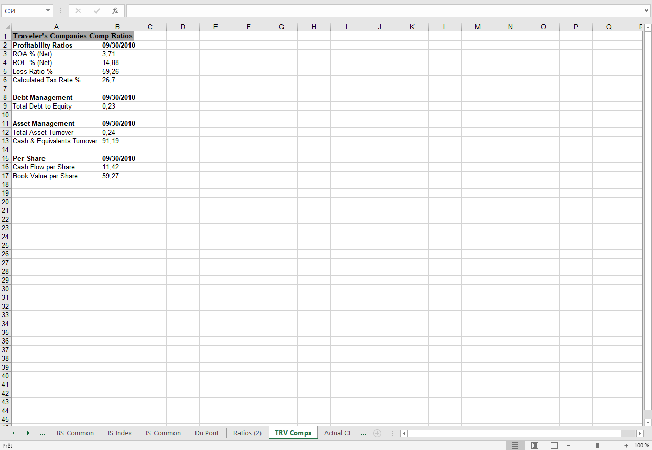
Task: Click the value 3,71 cell
Action: pos(117,54)
